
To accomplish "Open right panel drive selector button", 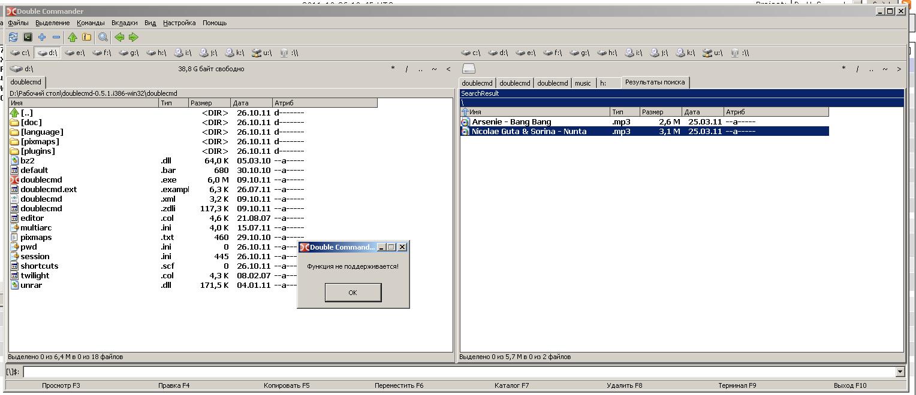I will click(469, 69).
